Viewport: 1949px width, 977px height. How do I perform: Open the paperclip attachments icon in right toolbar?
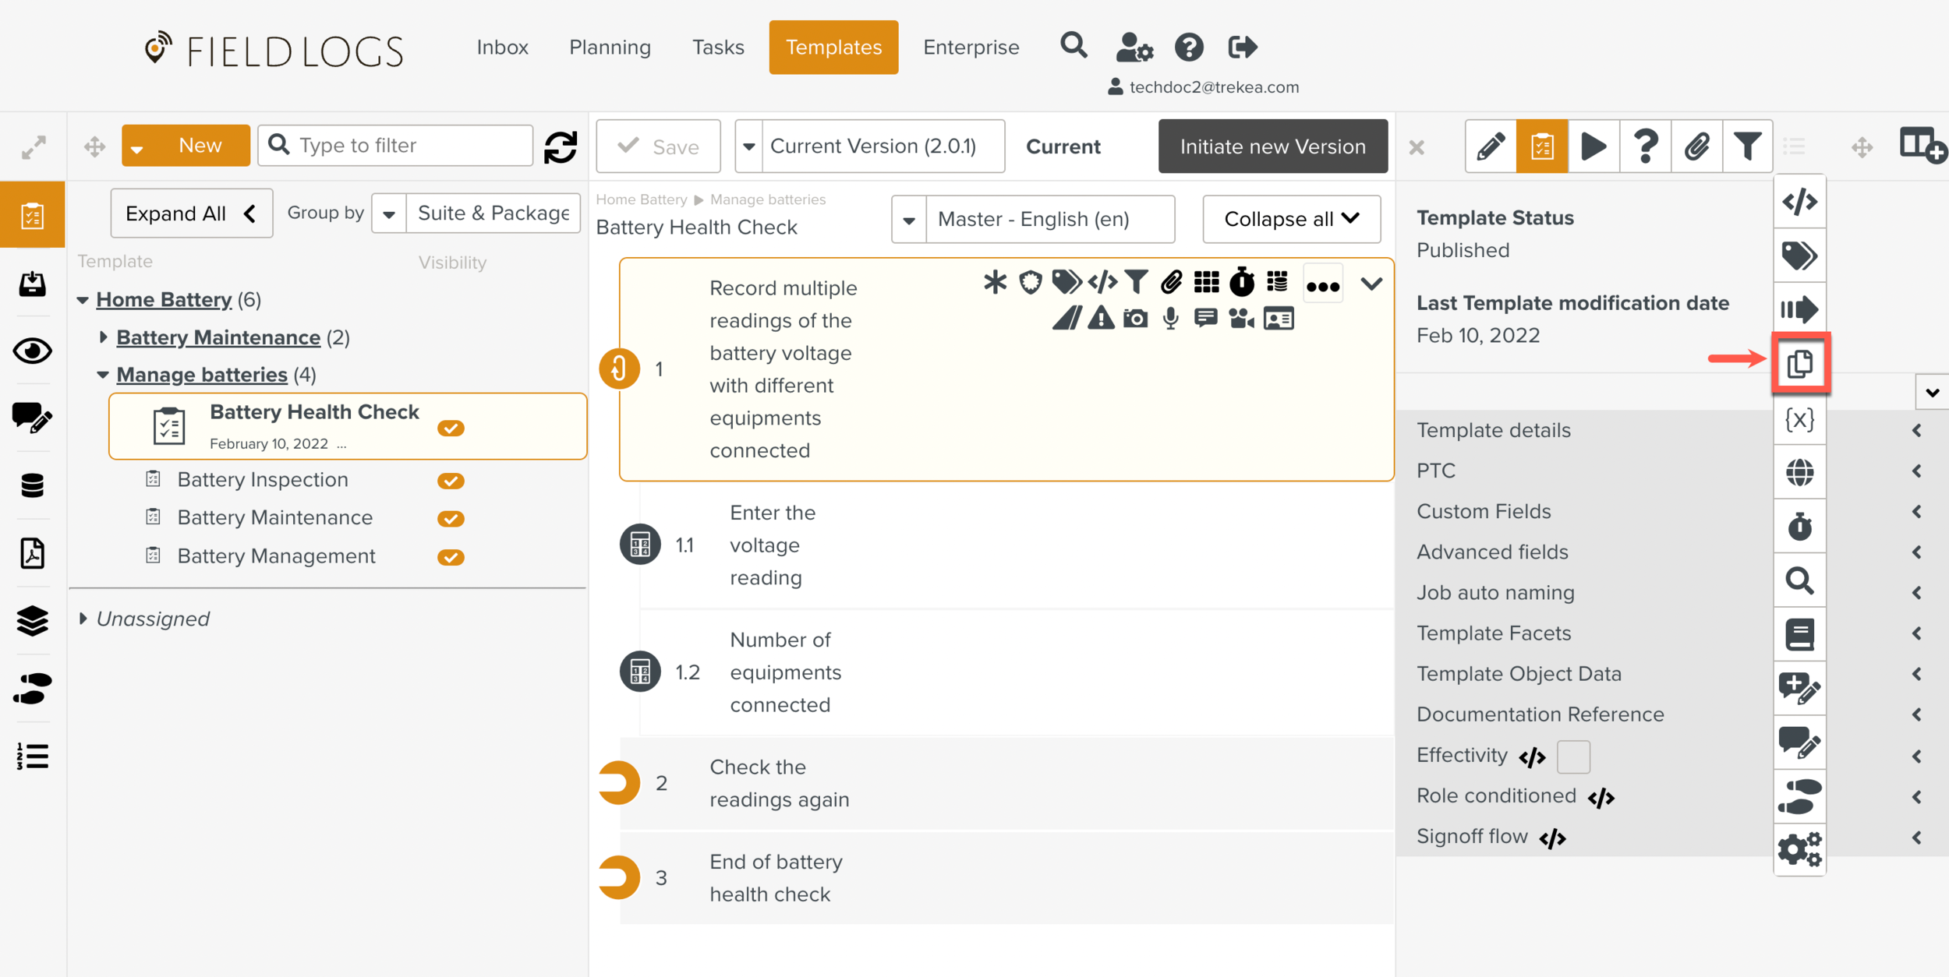(x=1696, y=146)
